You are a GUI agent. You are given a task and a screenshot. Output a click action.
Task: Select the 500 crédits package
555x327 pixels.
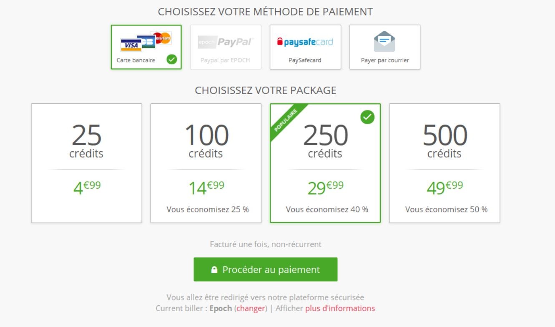coord(445,163)
